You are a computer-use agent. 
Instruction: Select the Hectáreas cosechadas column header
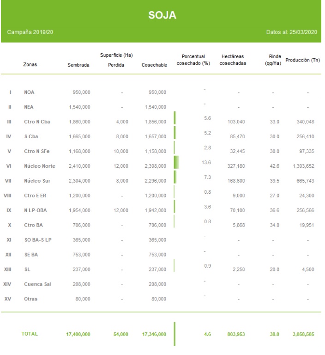tap(233, 60)
